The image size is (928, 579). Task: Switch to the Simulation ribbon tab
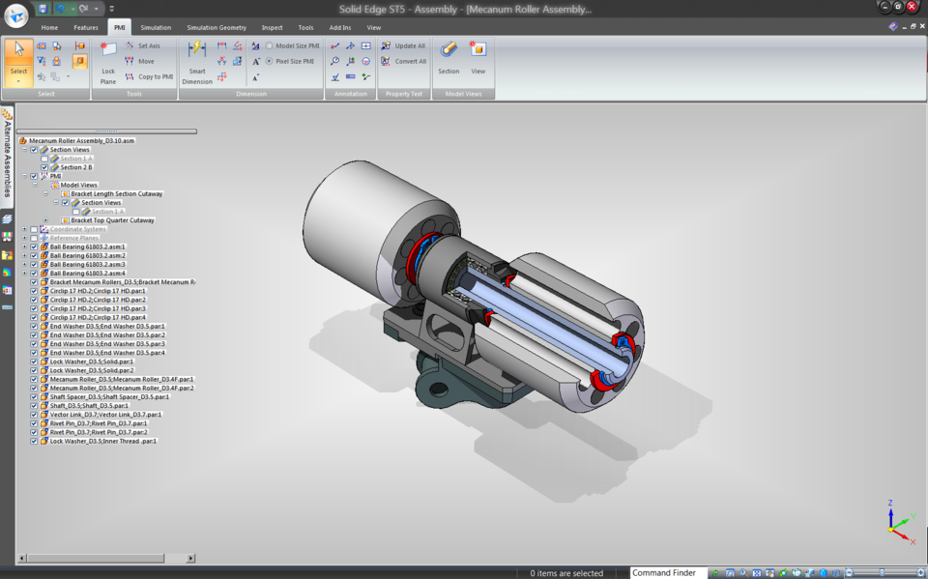155,27
